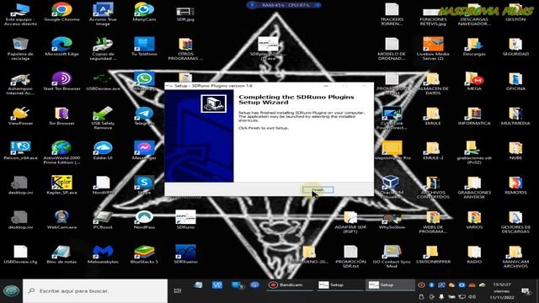Open the notification center icon
Viewport: 539px width, 303px height.
pos(526,291)
